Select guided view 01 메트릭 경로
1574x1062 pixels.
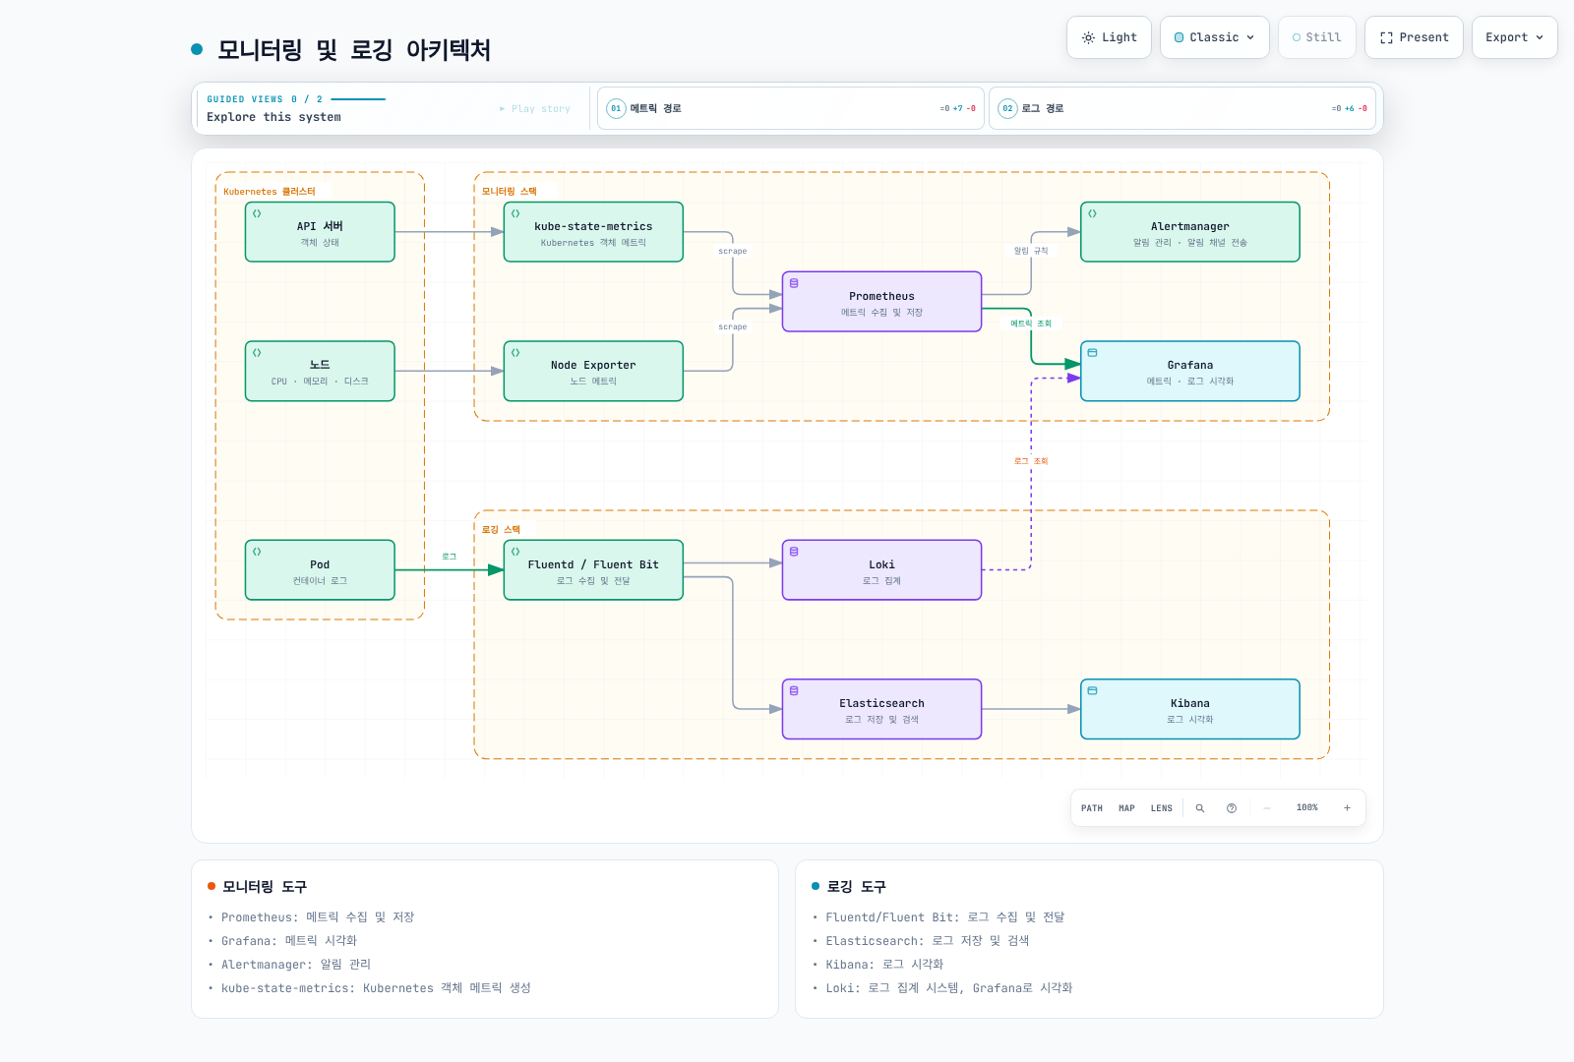click(x=790, y=108)
